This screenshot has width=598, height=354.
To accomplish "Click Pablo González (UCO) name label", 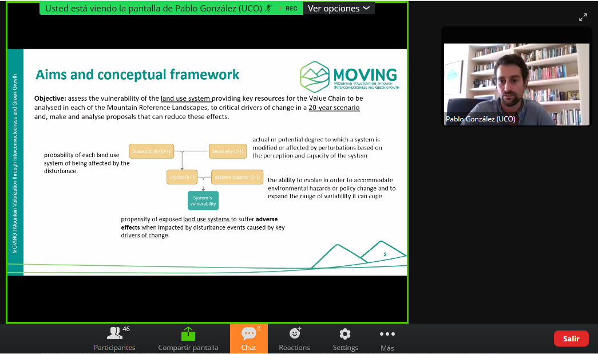I will click(x=480, y=119).
